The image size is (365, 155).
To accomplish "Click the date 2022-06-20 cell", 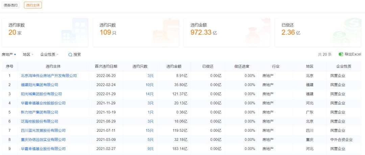I will [x=106, y=75].
